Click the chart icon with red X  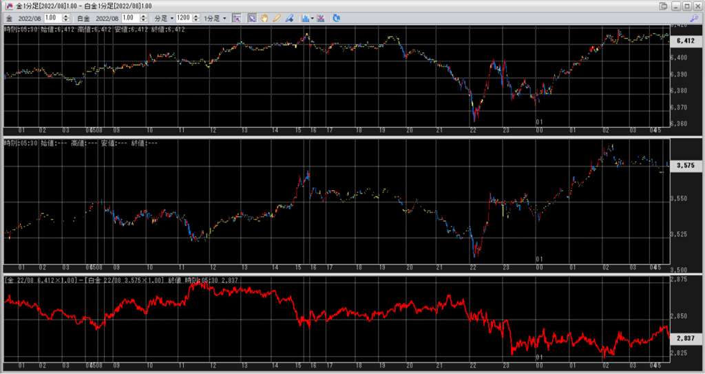[x=322, y=18]
